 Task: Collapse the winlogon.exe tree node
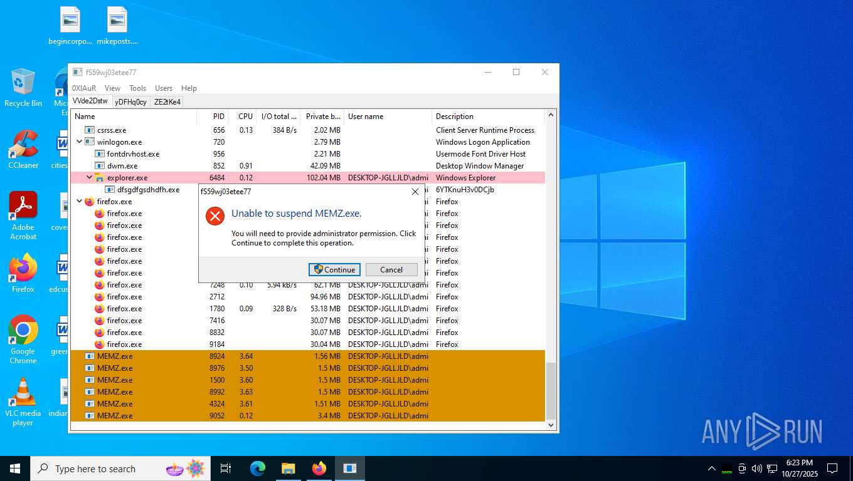point(79,142)
